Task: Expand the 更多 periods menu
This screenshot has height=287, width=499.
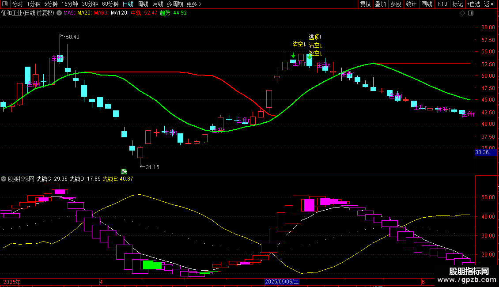Action: [194, 4]
